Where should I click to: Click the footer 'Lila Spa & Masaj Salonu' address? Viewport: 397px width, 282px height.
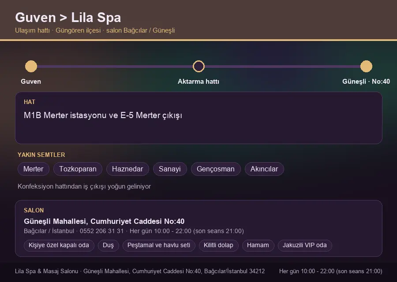point(140,271)
